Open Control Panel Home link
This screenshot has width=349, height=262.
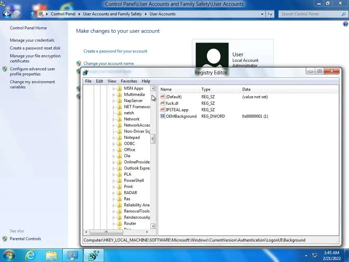(28, 28)
